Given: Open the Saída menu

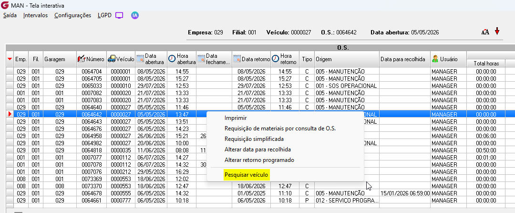Looking at the screenshot, I should tap(10, 15).
